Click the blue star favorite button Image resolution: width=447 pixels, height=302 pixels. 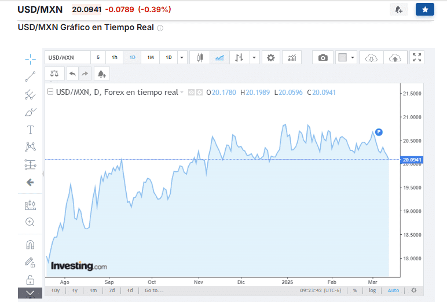(425, 10)
